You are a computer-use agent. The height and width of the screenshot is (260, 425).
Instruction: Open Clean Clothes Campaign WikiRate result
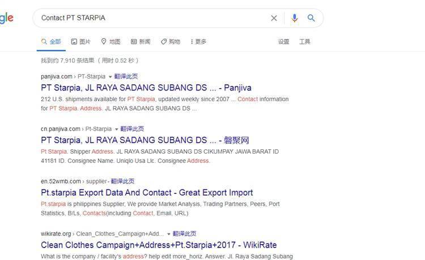[159, 245]
